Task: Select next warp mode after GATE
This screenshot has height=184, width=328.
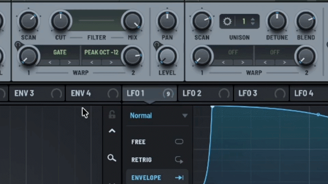Action: pos(69,63)
